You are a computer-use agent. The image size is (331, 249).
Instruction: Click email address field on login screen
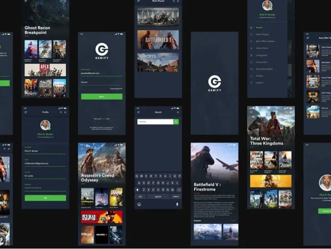(x=102, y=72)
